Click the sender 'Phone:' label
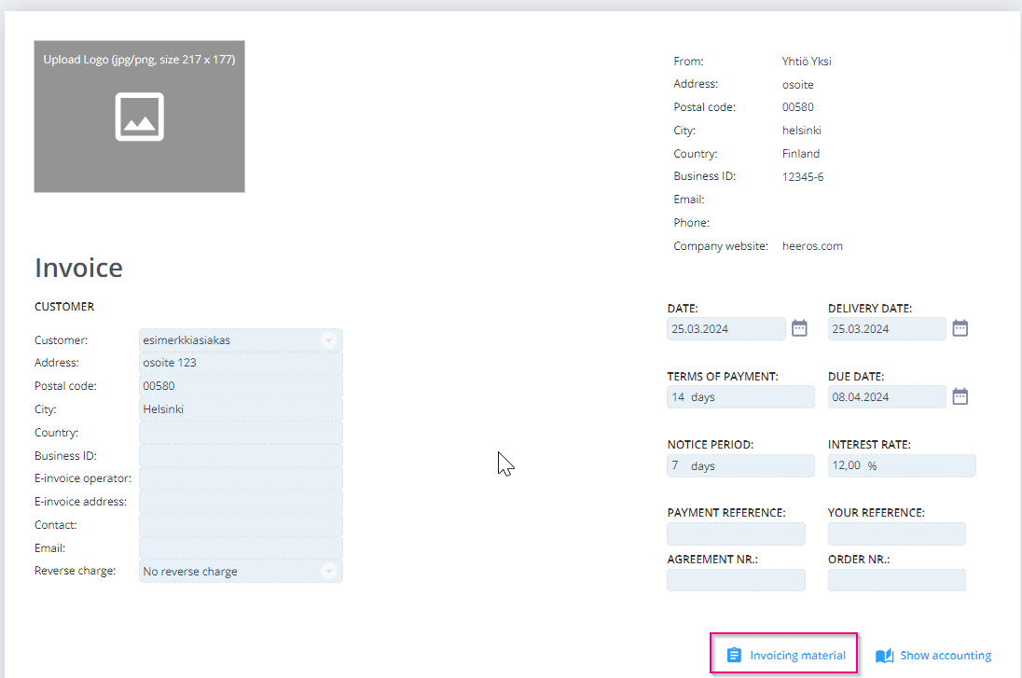The width and height of the screenshot is (1022, 678). 692,223
